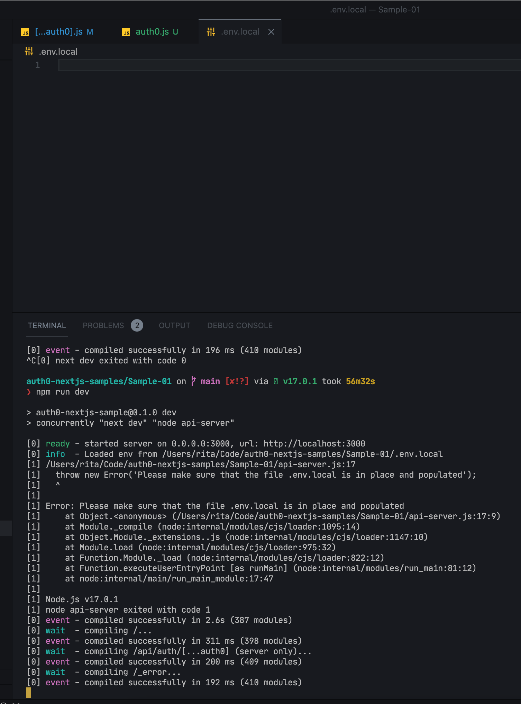Click the .env.local breadcrumb label
Viewport: 521px width, 704px height.
point(58,51)
